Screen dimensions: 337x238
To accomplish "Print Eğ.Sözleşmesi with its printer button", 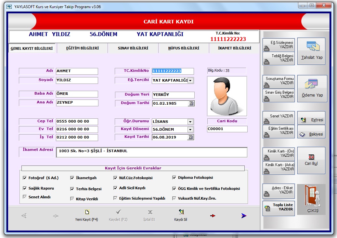I will [279, 45].
